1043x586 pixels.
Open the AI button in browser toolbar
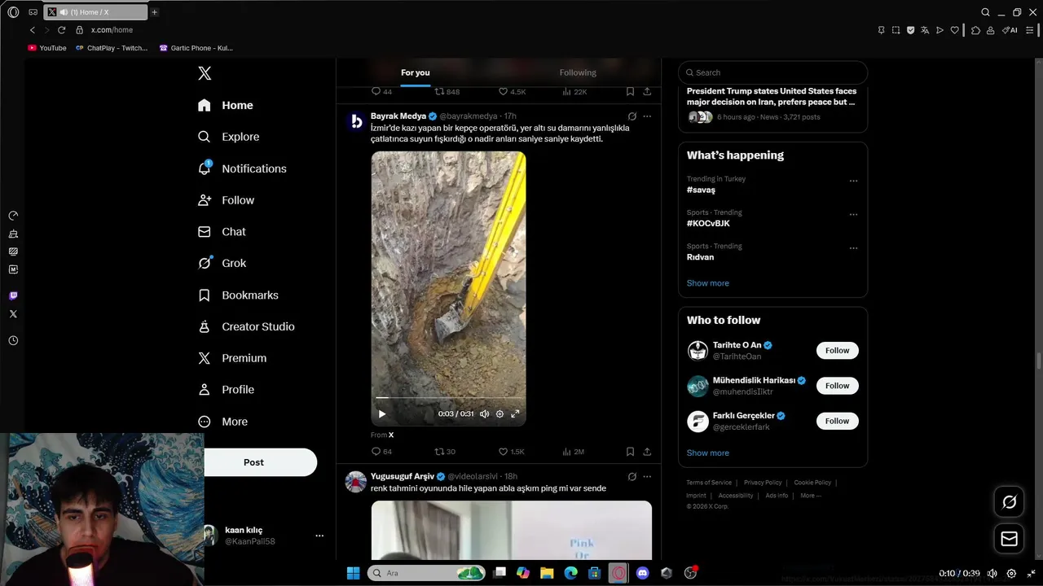point(1010,30)
